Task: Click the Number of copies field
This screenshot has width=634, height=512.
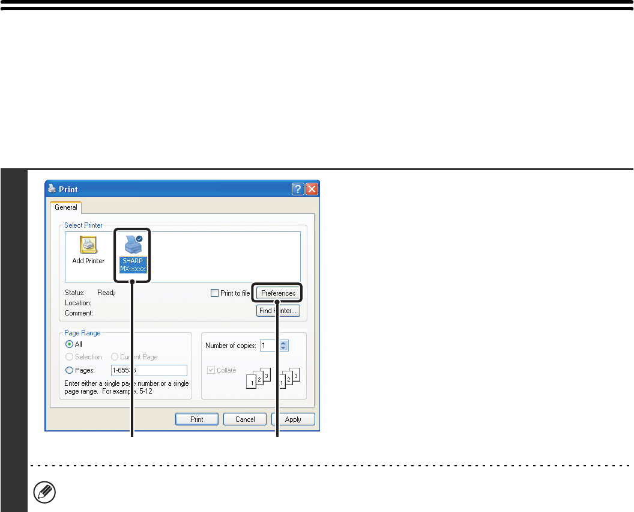Action: click(268, 346)
